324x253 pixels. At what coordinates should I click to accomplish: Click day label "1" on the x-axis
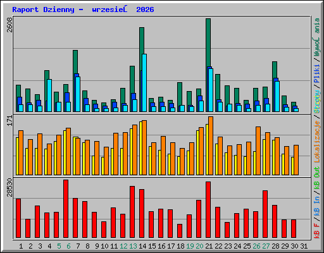(21, 246)
